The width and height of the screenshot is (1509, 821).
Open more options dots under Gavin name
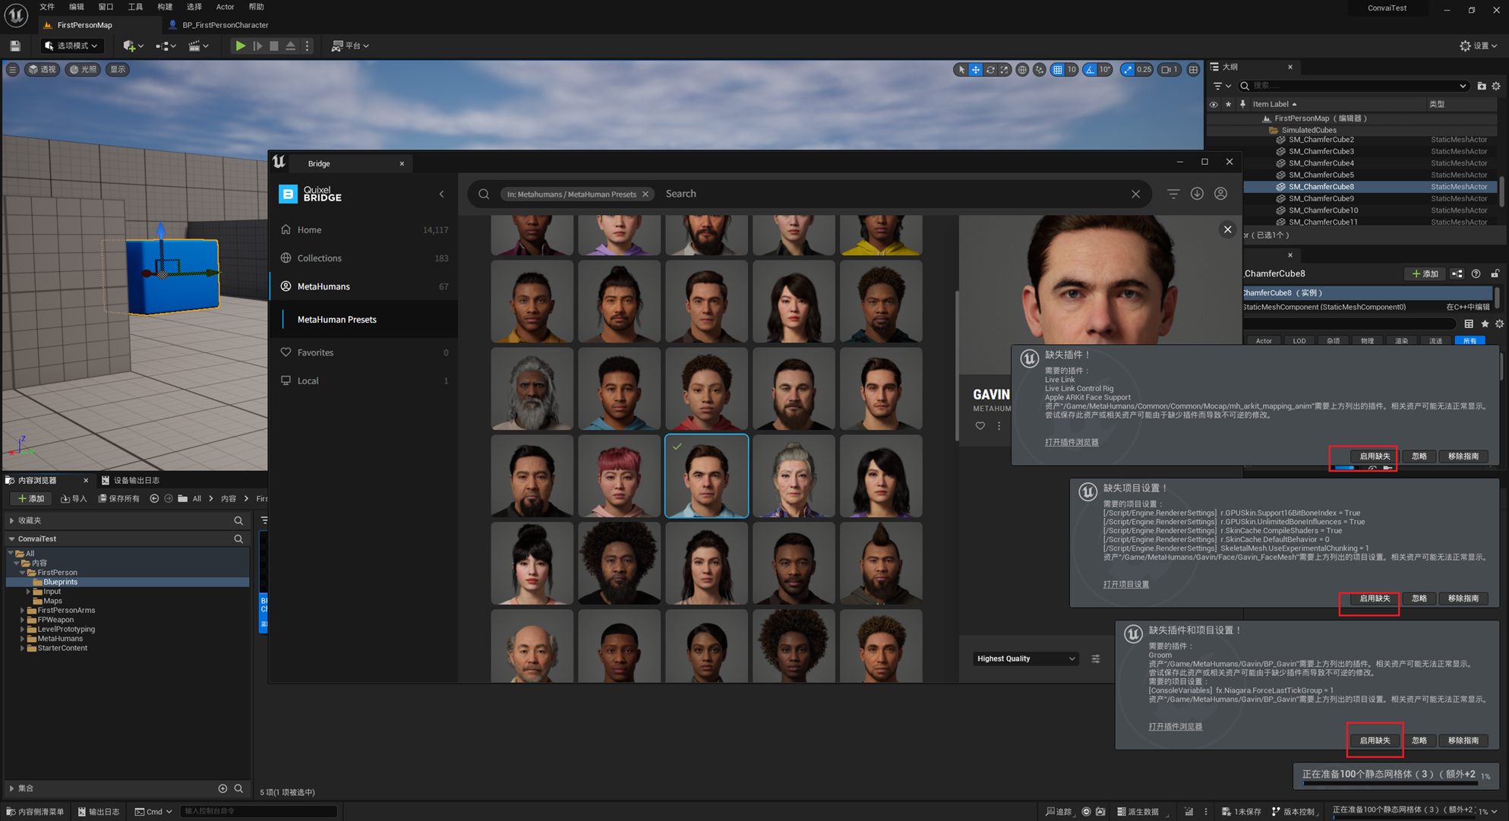tap(999, 426)
